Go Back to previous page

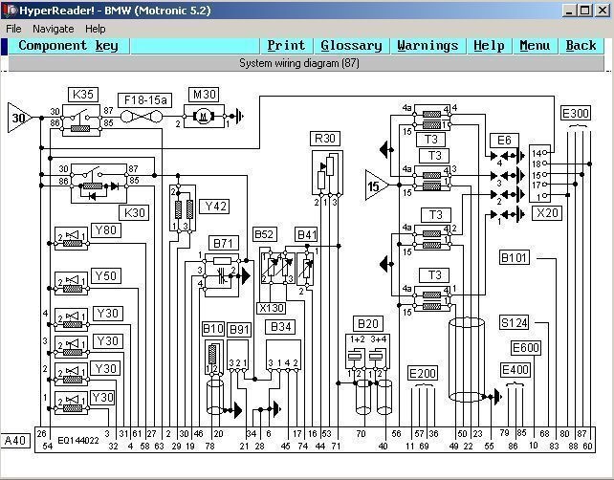(581, 46)
